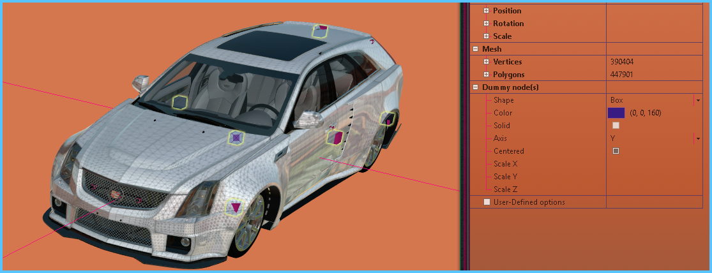
Task: Collapse the Mesh section
Action: pyautogui.click(x=475, y=49)
